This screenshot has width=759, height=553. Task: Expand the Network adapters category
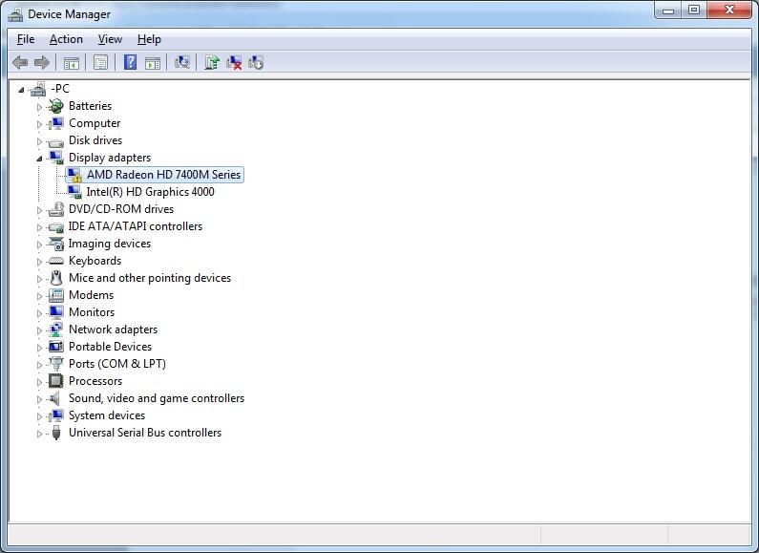pos(40,330)
